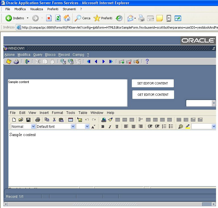
Task: Open Internet Explorer Strumenti menu
Action: pyautogui.click(x=69, y=9)
